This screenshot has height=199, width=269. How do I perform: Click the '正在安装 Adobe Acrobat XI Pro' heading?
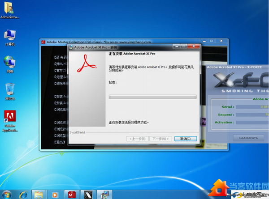click(132, 54)
